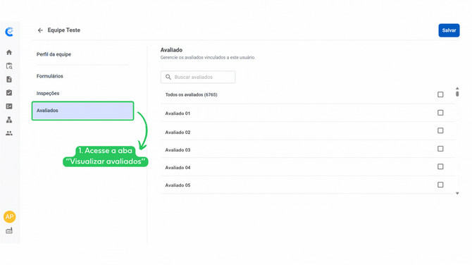472x265 pixels.
Task: Click the Todos os avaliados (6765) label
Action: click(x=191, y=94)
